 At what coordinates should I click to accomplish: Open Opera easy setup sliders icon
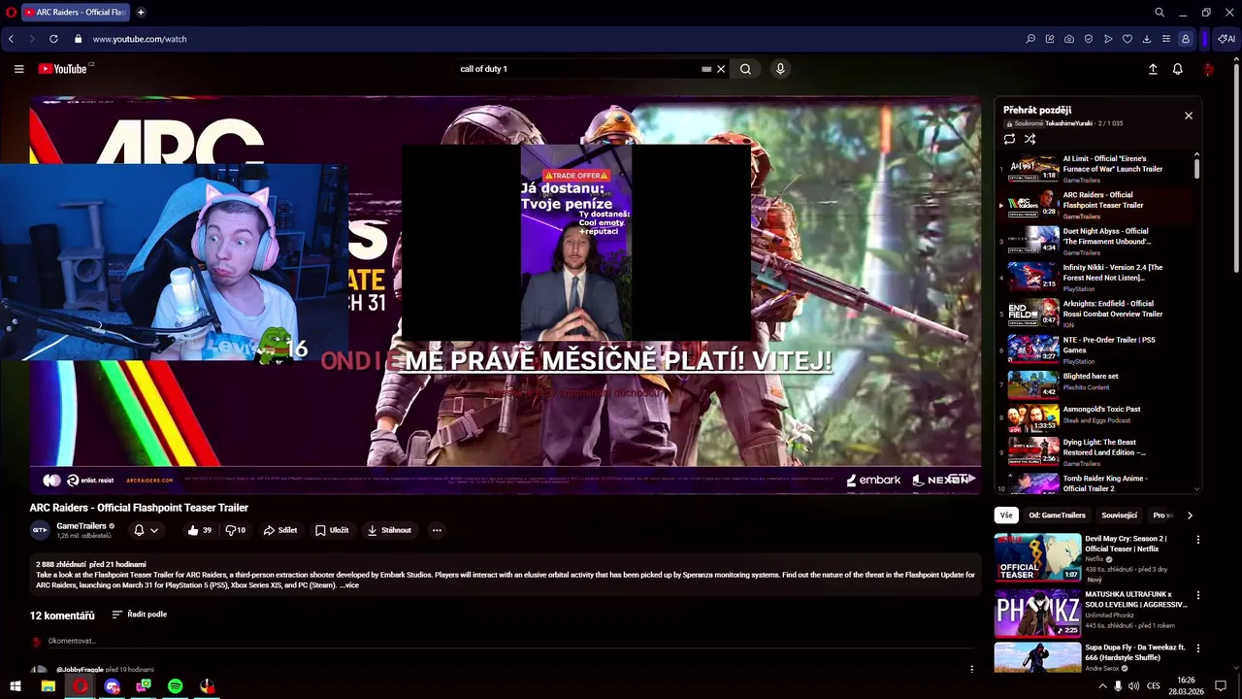pos(1166,39)
